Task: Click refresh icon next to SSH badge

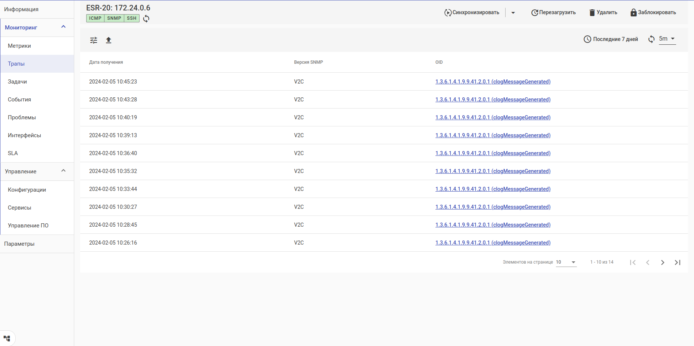Action: (x=146, y=19)
